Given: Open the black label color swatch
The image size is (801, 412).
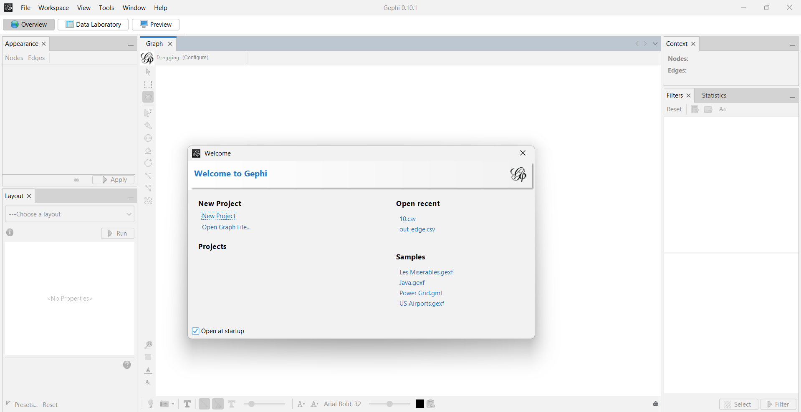Looking at the screenshot, I should pyautogui.click(x=420, y=404).
